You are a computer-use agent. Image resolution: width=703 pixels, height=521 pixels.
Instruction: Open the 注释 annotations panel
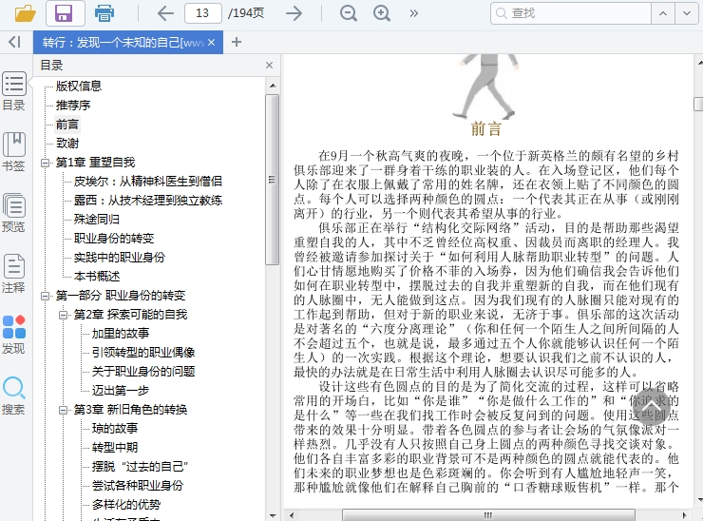pos(14,273)
